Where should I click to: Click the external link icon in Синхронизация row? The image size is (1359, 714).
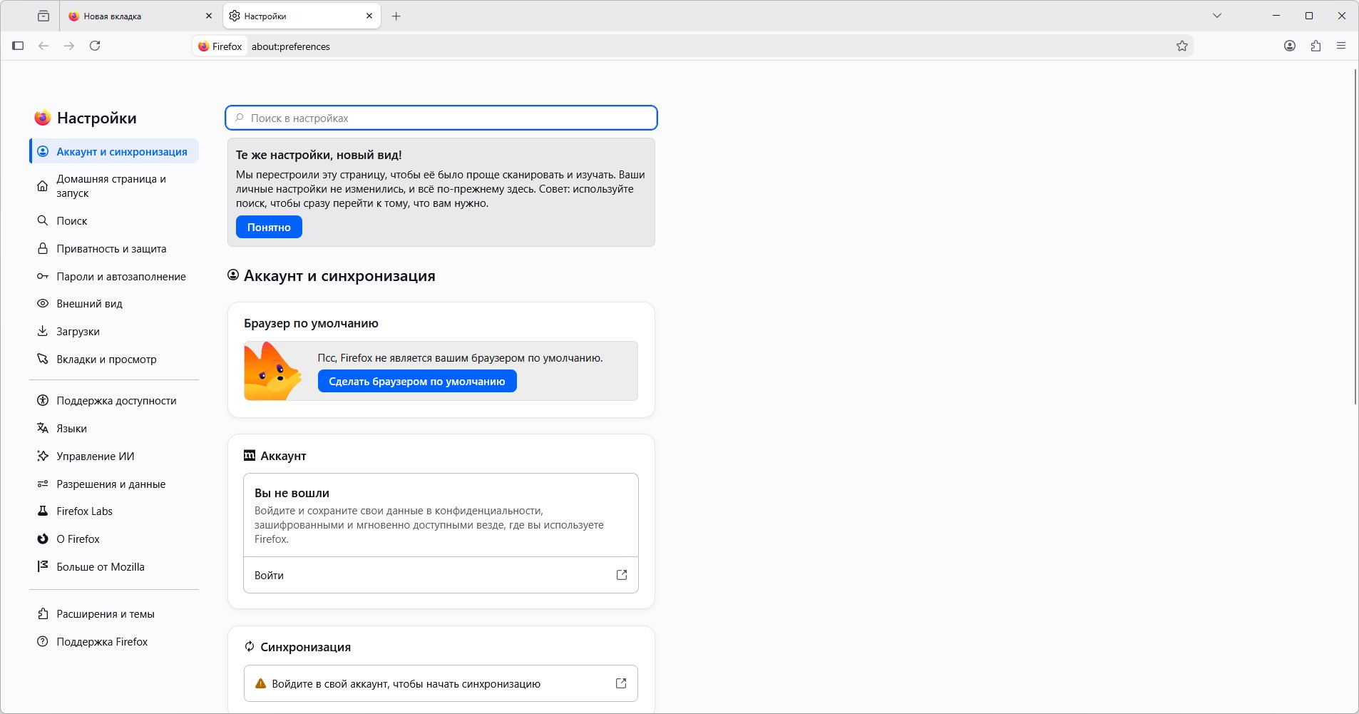click(621, 683)
